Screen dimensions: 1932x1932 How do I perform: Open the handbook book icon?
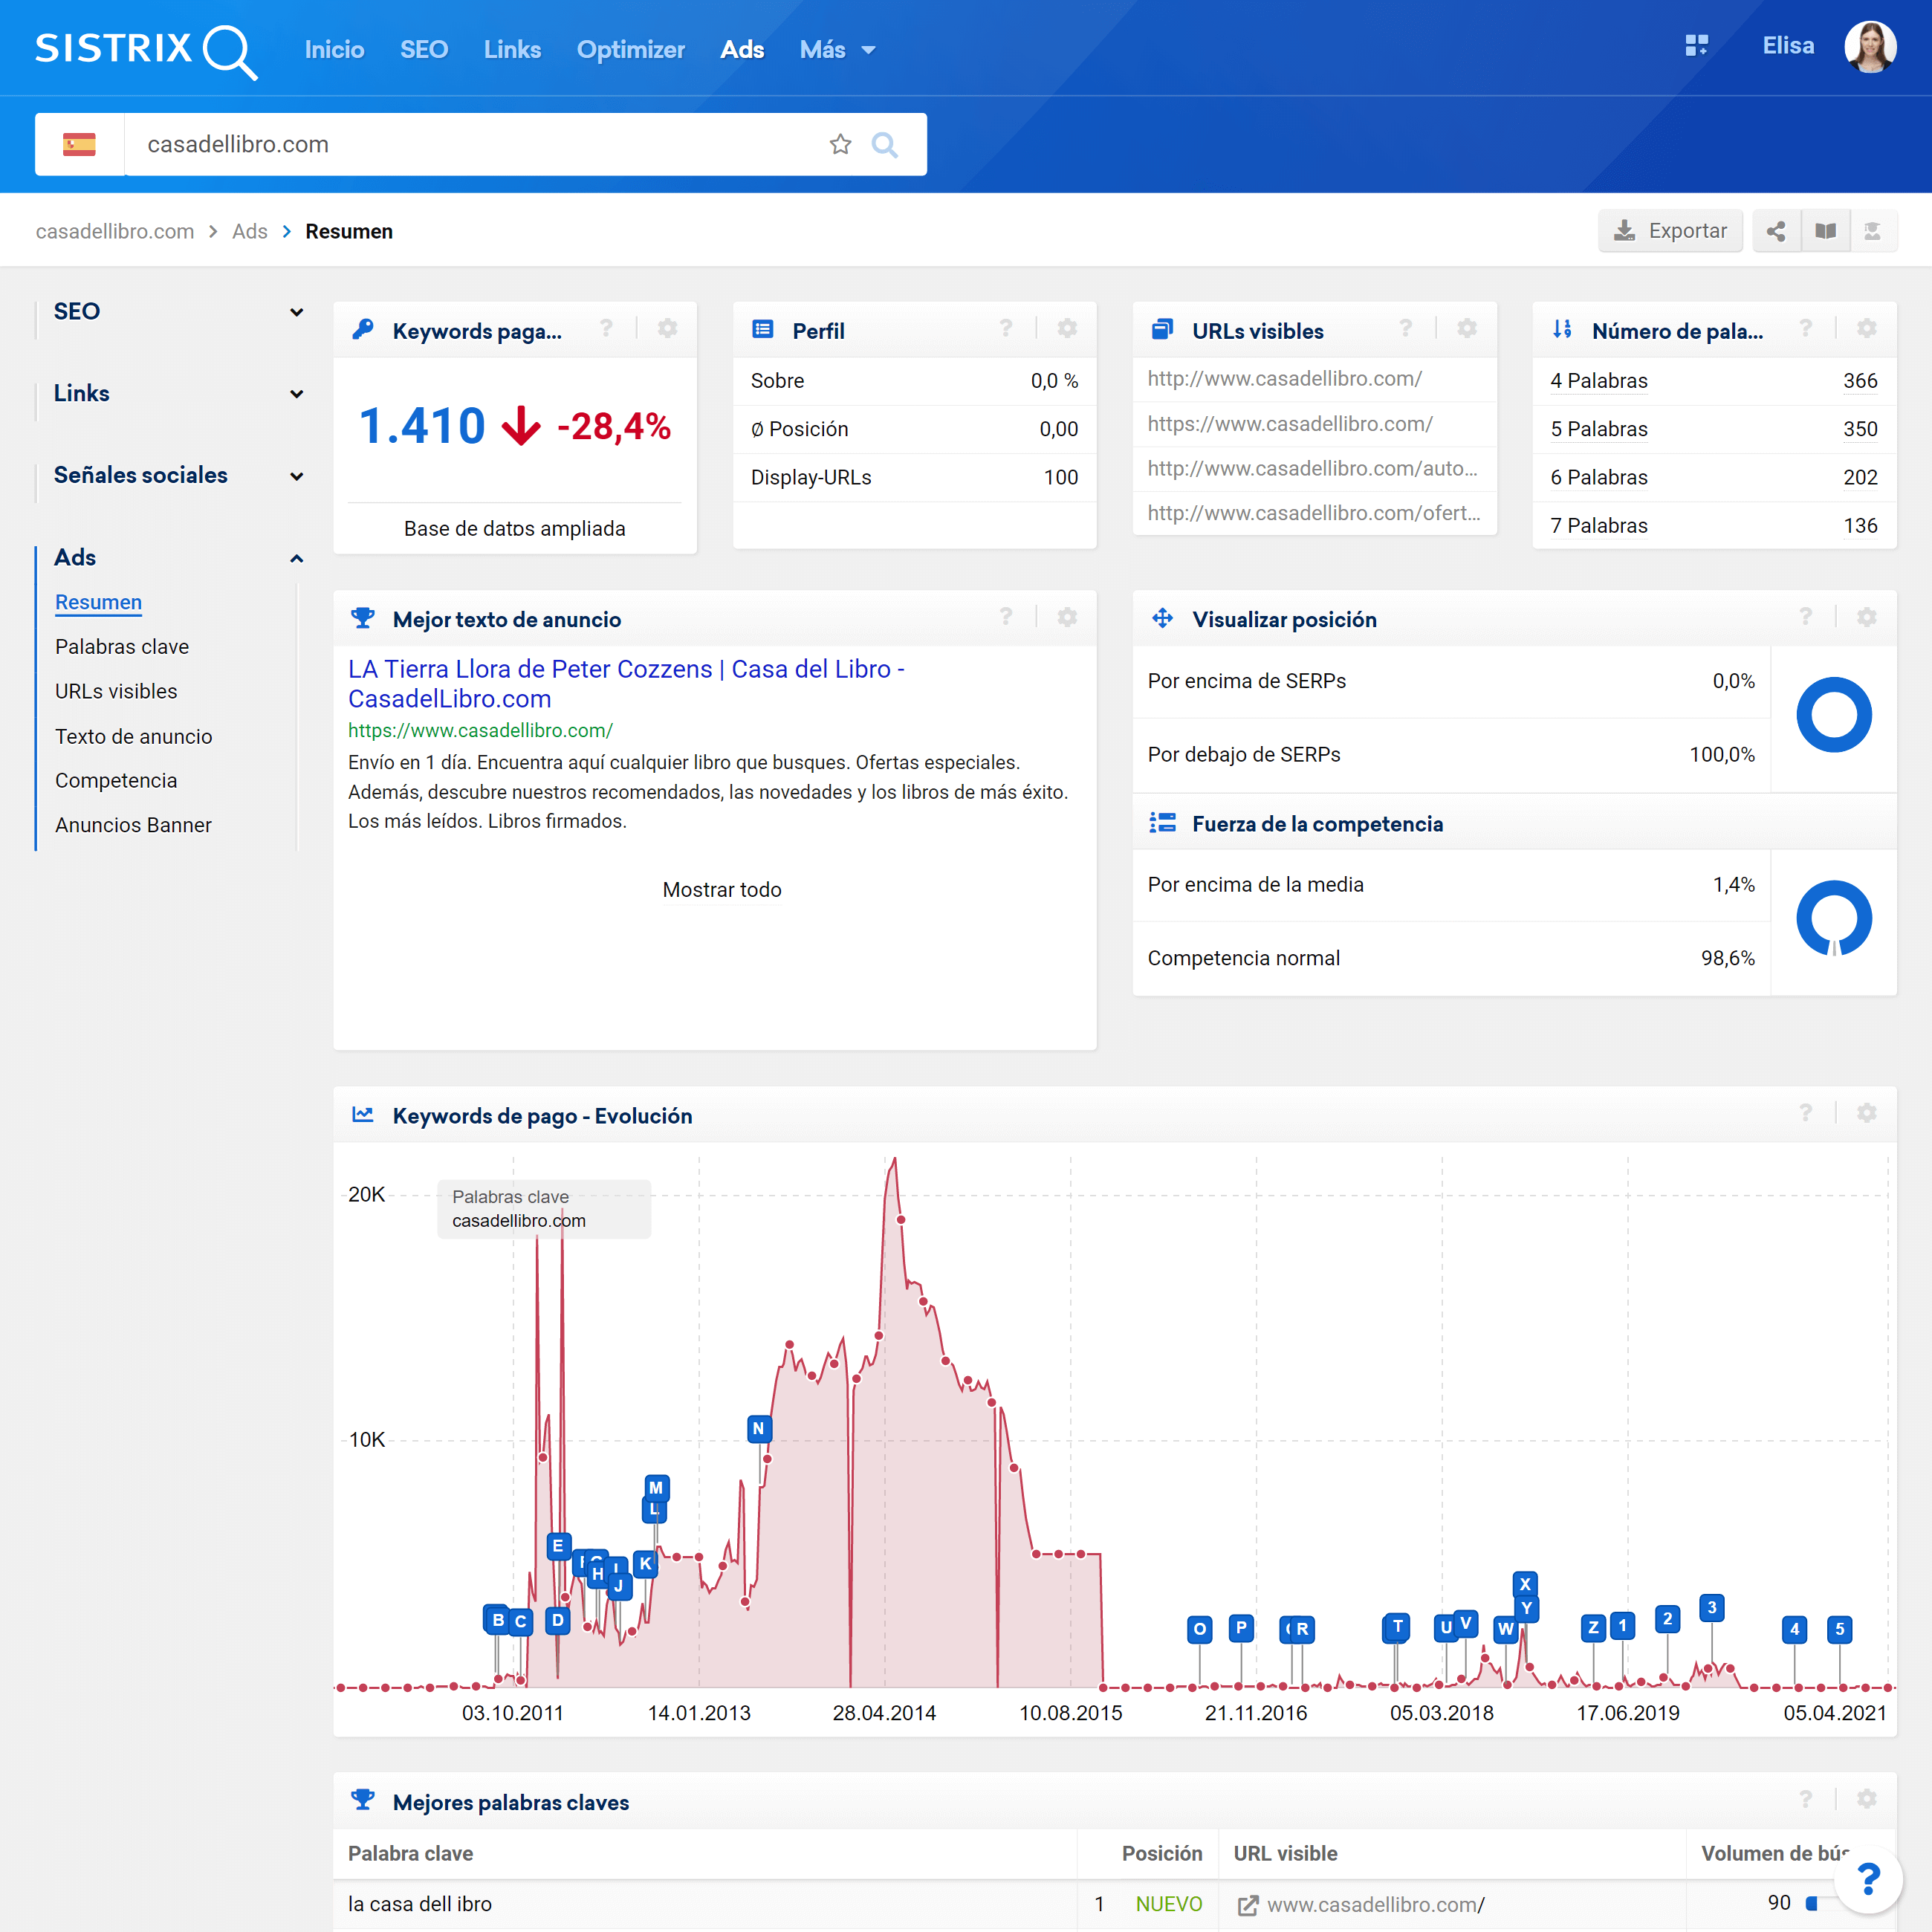pyautogui.click(x=1825, y=231)
